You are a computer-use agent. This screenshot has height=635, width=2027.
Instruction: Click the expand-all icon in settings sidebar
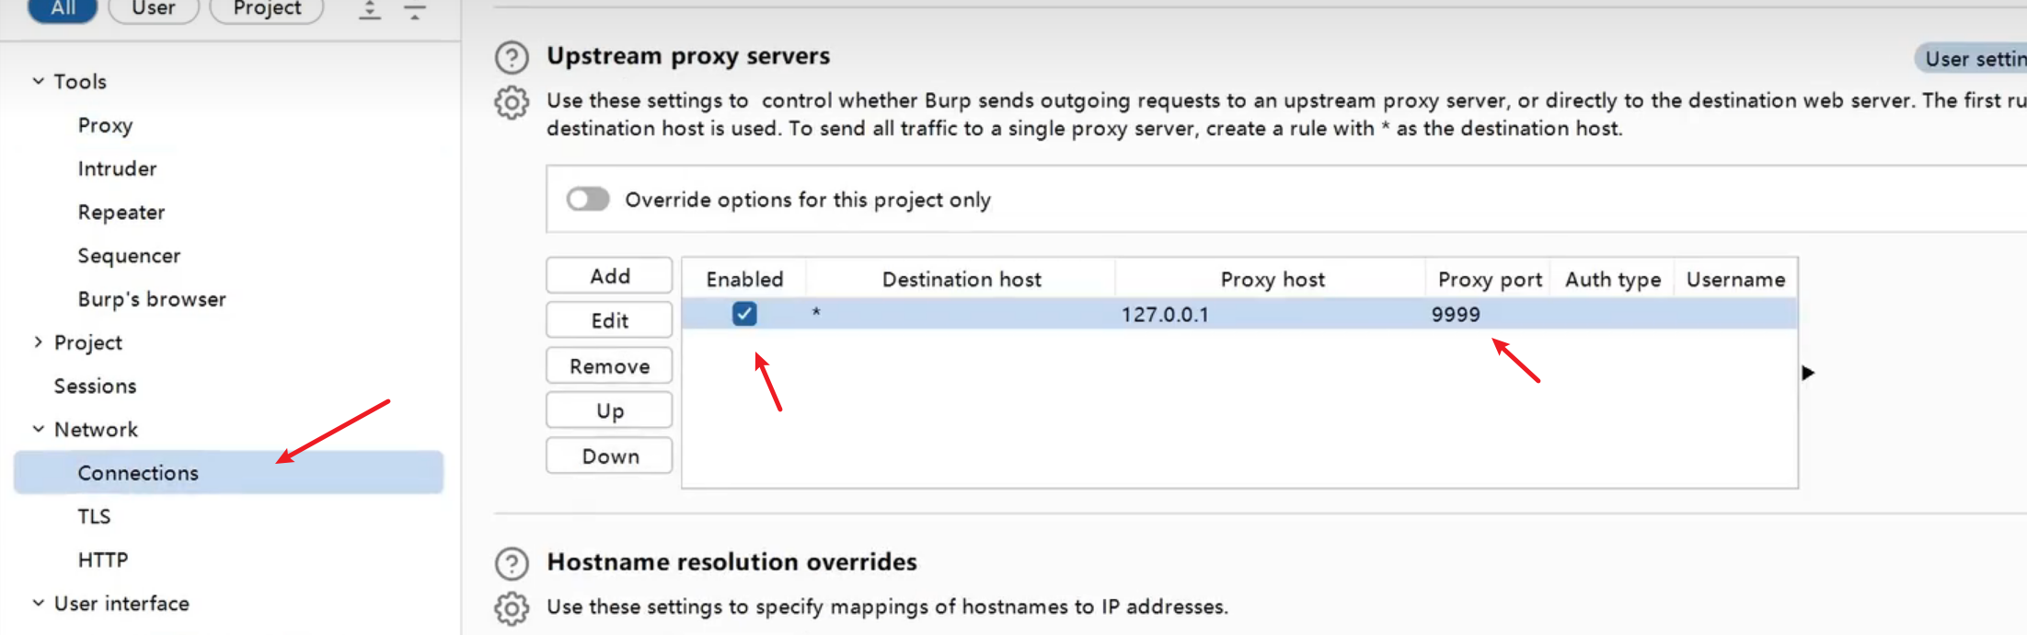[x=370, y=11]
